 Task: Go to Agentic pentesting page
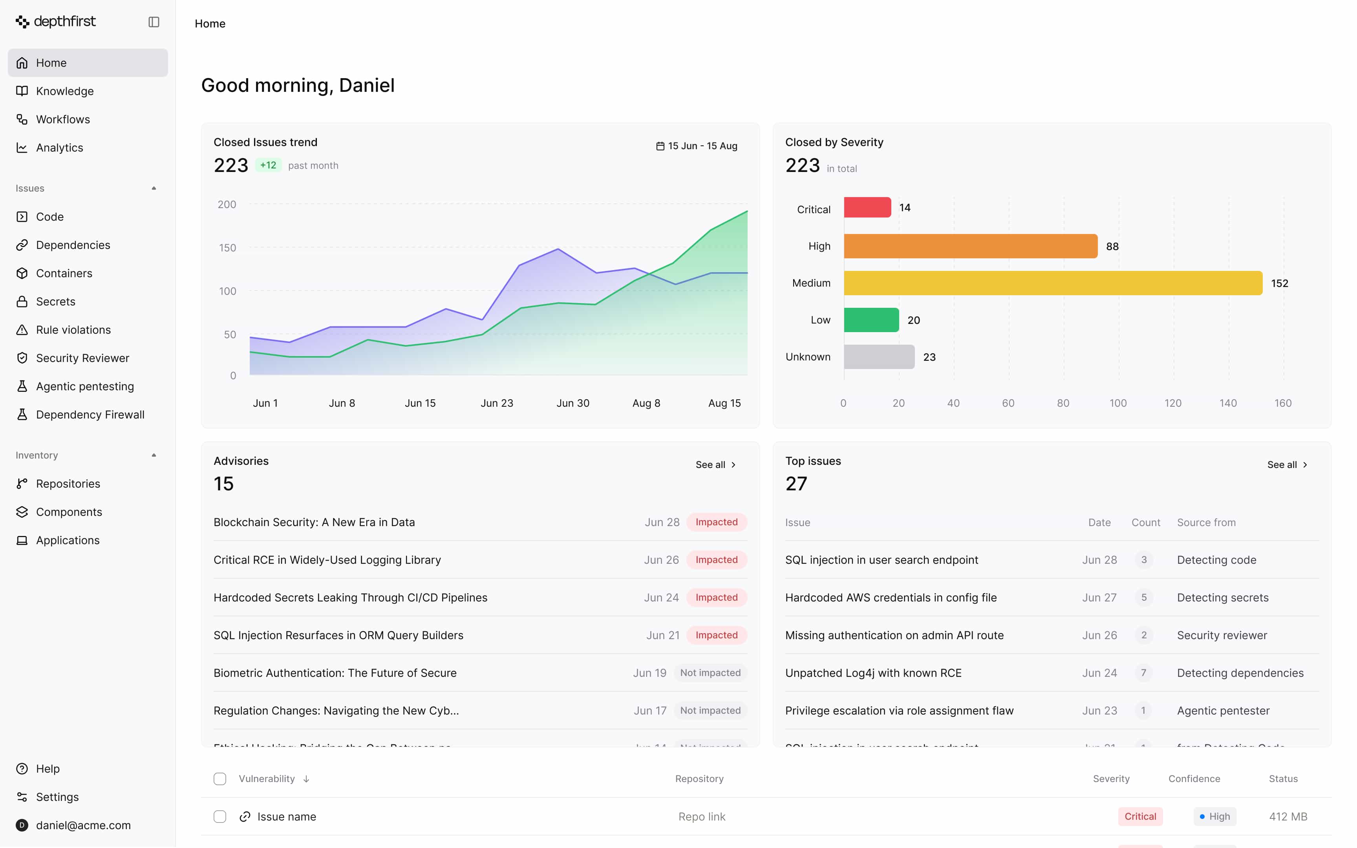coord(88,386)
